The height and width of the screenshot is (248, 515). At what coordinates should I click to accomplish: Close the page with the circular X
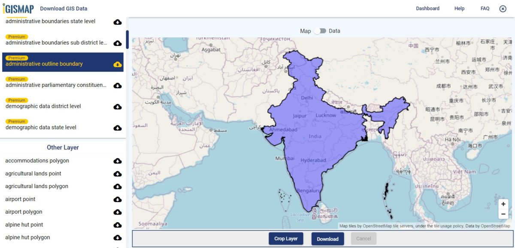(x=503, y=8)
